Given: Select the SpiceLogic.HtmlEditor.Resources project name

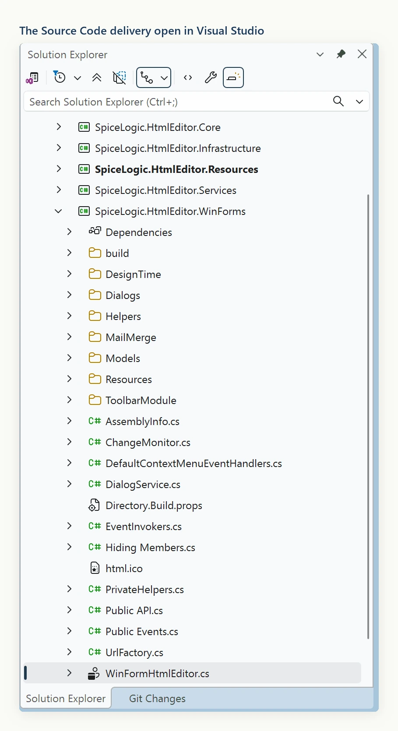Looking at the screenshot, I should point(176,169).
